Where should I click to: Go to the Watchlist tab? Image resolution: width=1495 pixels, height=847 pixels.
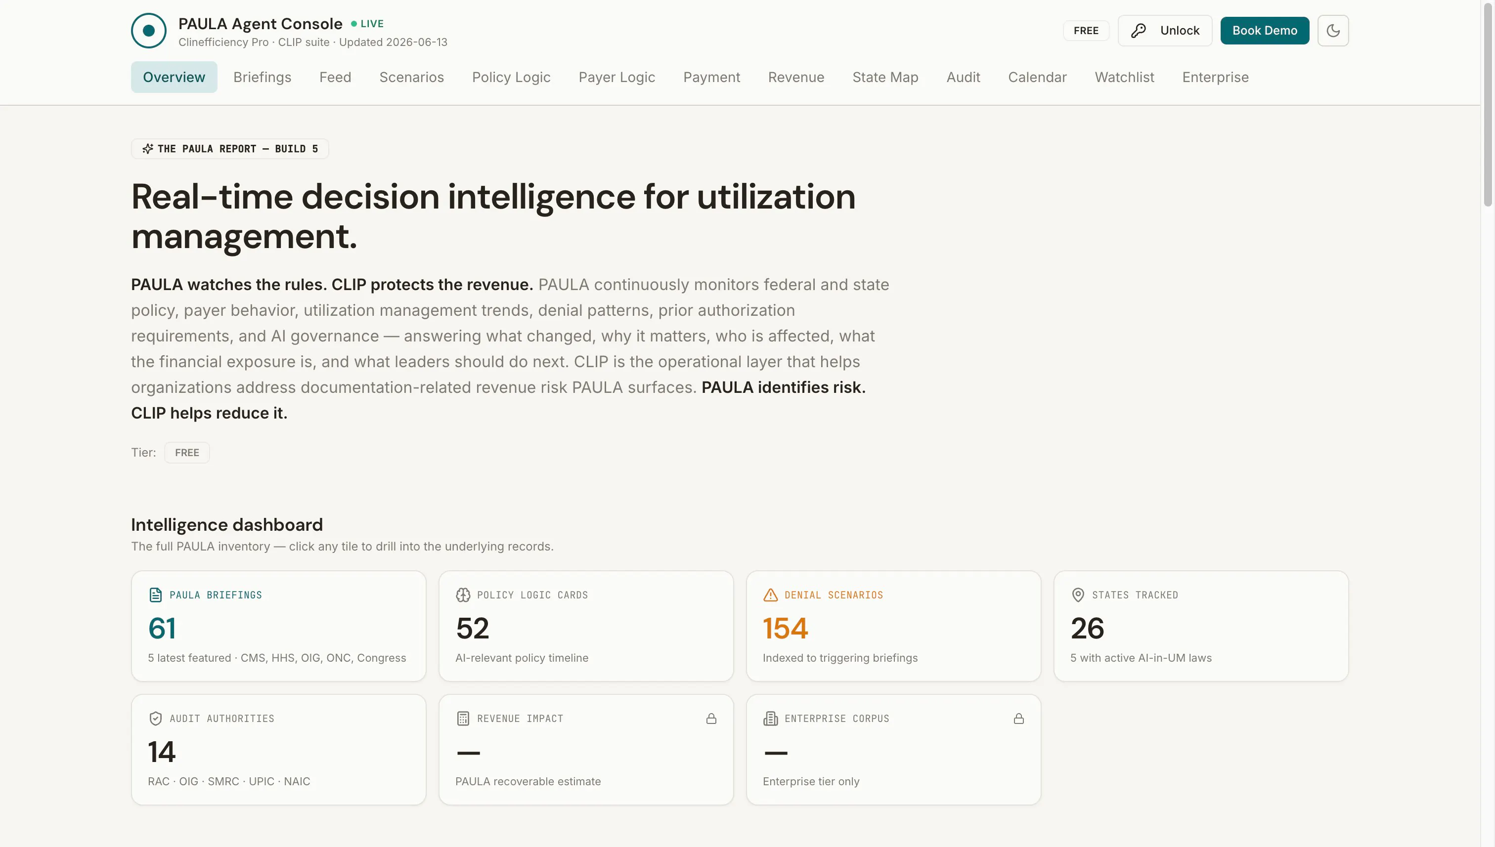click(x=1124, y=78)
